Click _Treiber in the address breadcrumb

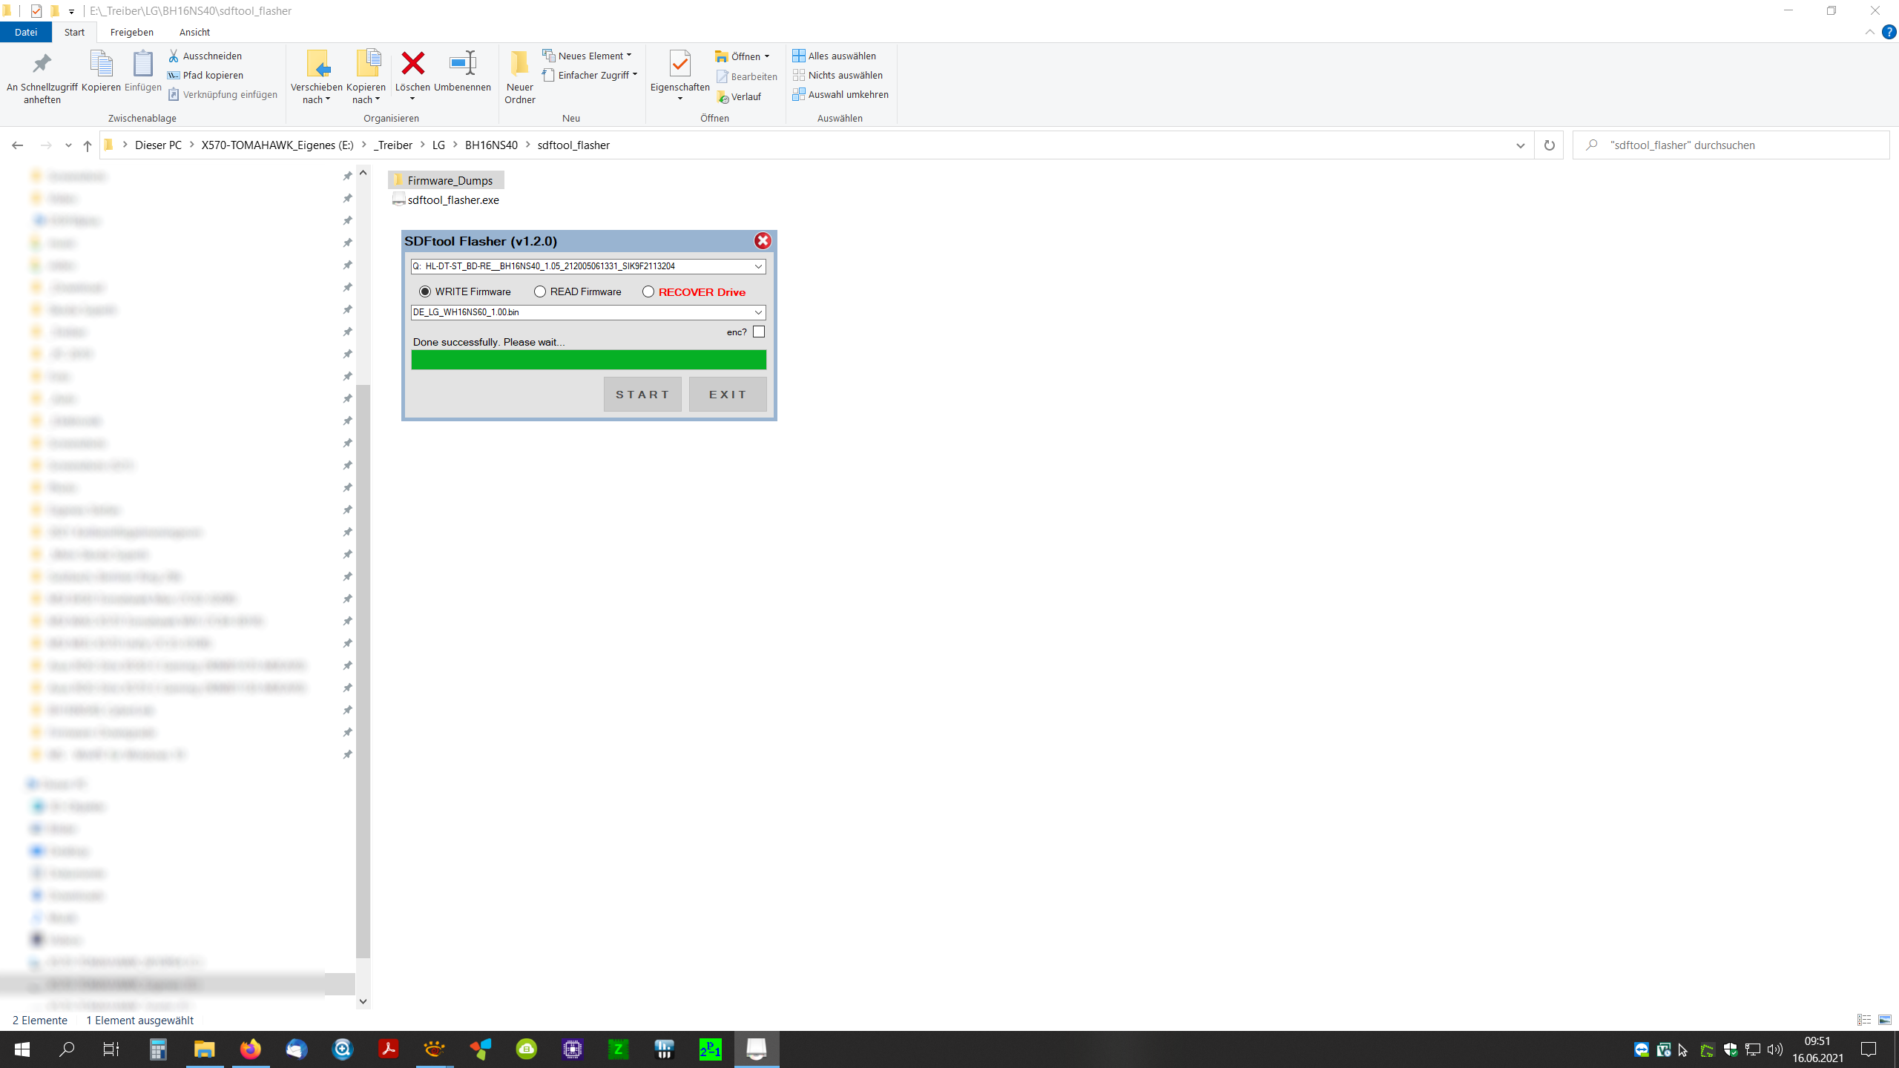coord(393,145)
